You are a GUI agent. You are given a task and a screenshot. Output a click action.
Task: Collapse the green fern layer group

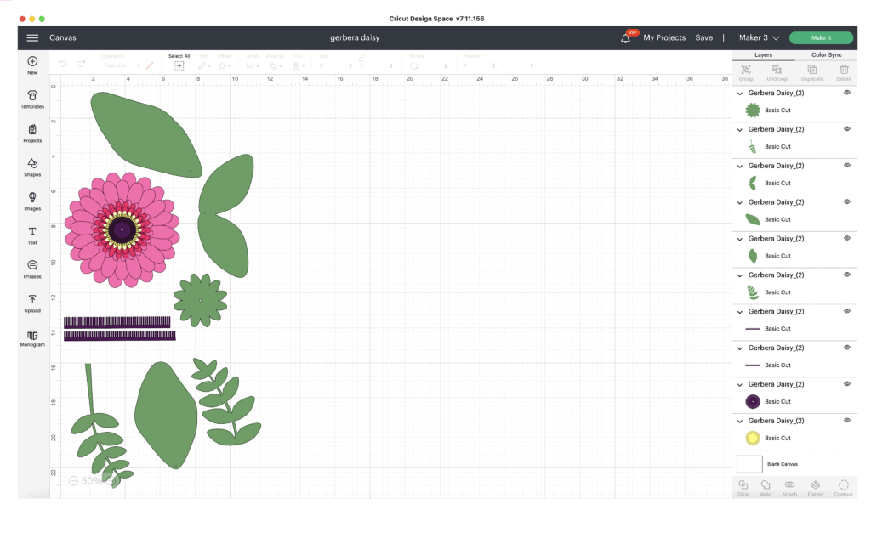(739, 275)
